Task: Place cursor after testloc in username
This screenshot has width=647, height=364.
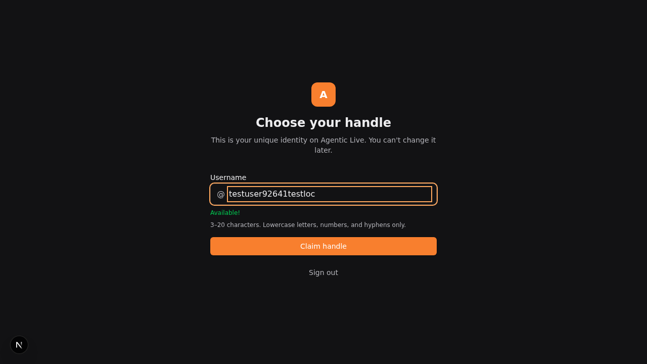Action: coord(316,194)
